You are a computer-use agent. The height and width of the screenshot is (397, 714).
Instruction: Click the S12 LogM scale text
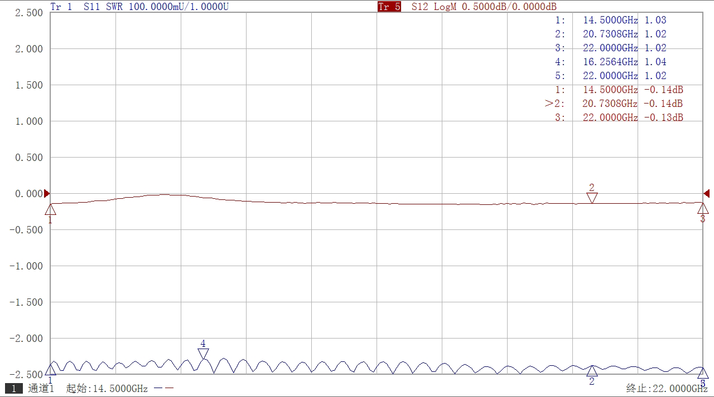coord(484,7)
